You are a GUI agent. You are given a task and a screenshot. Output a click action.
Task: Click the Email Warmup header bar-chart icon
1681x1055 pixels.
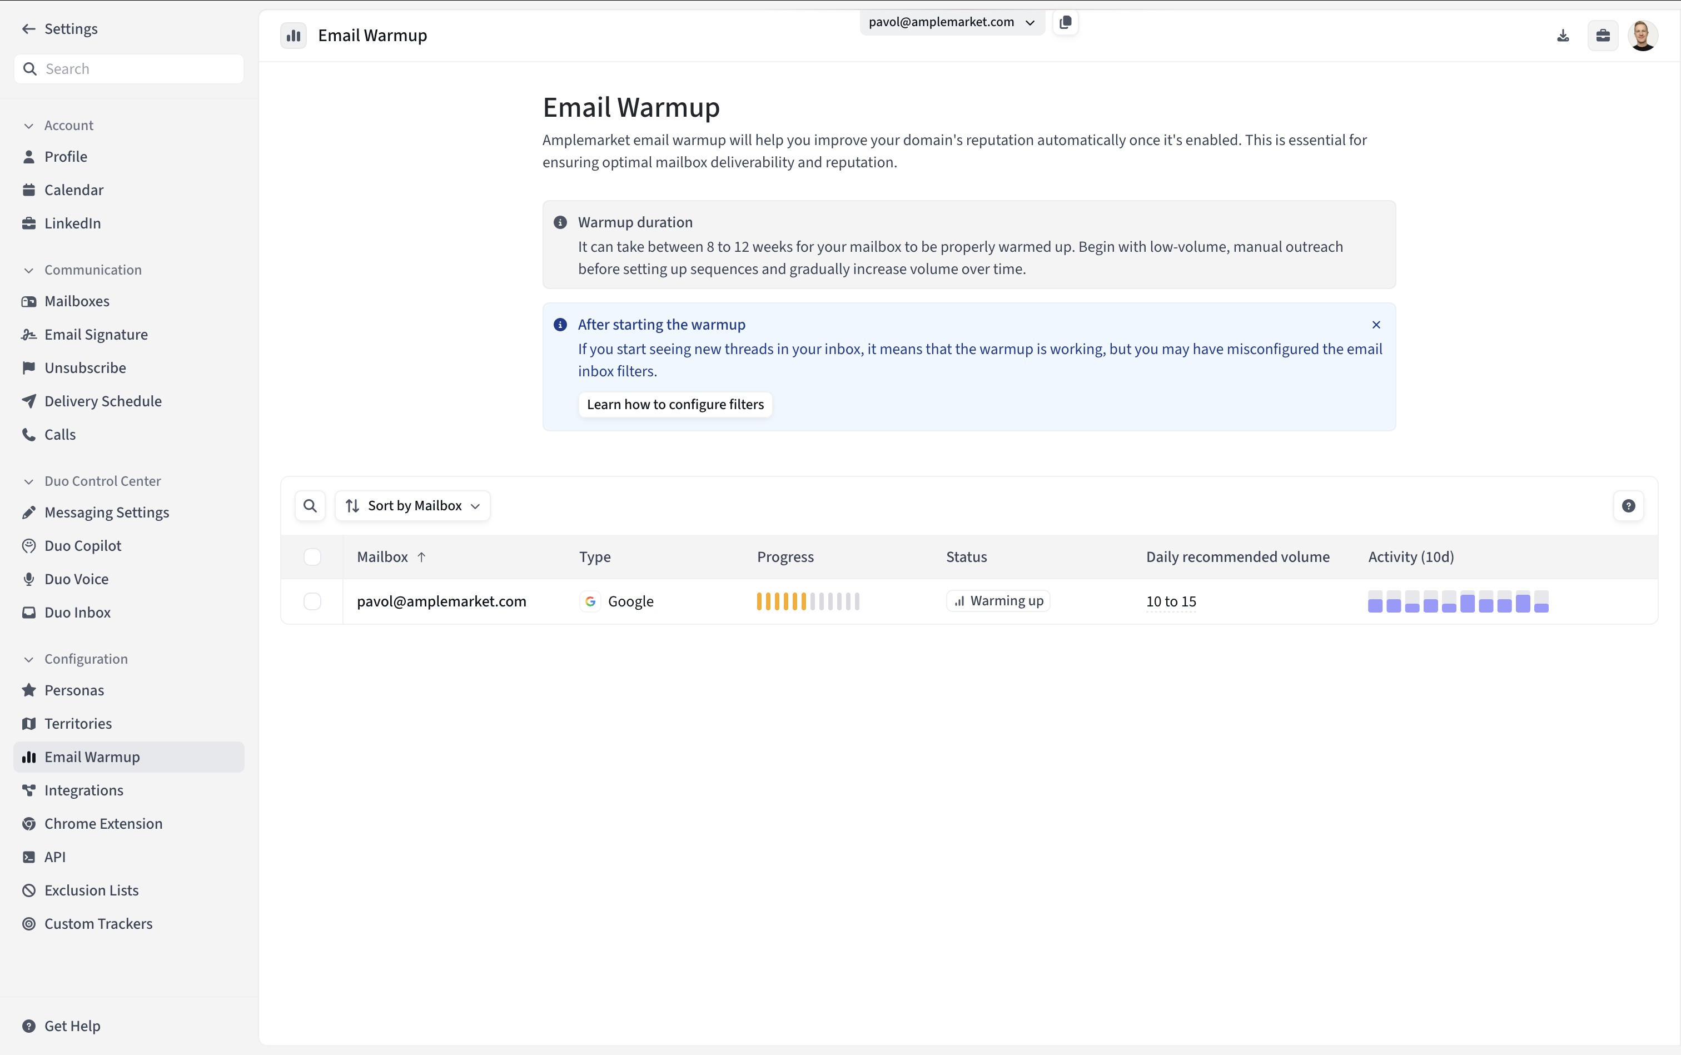click(x=294, y=36)
